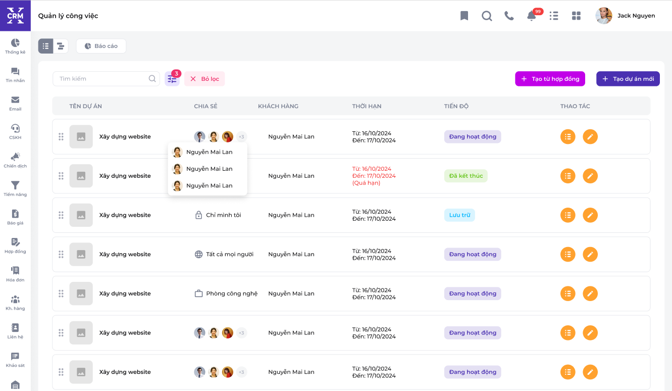The height and width of the screenshot is (391, 672).
Task: Open the notifications bell icon
Action: 531,16
